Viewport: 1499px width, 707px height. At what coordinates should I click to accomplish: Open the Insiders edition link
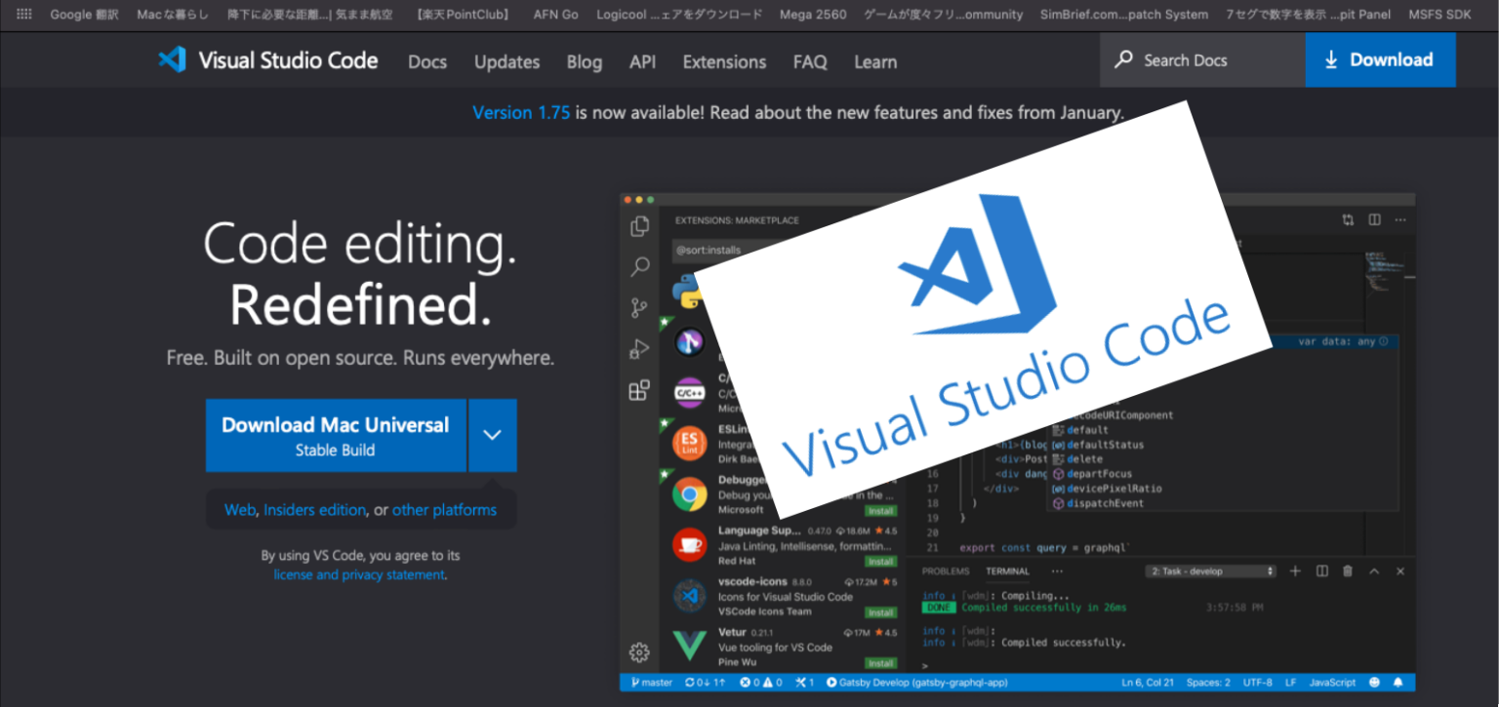click(x=314, y=509)
